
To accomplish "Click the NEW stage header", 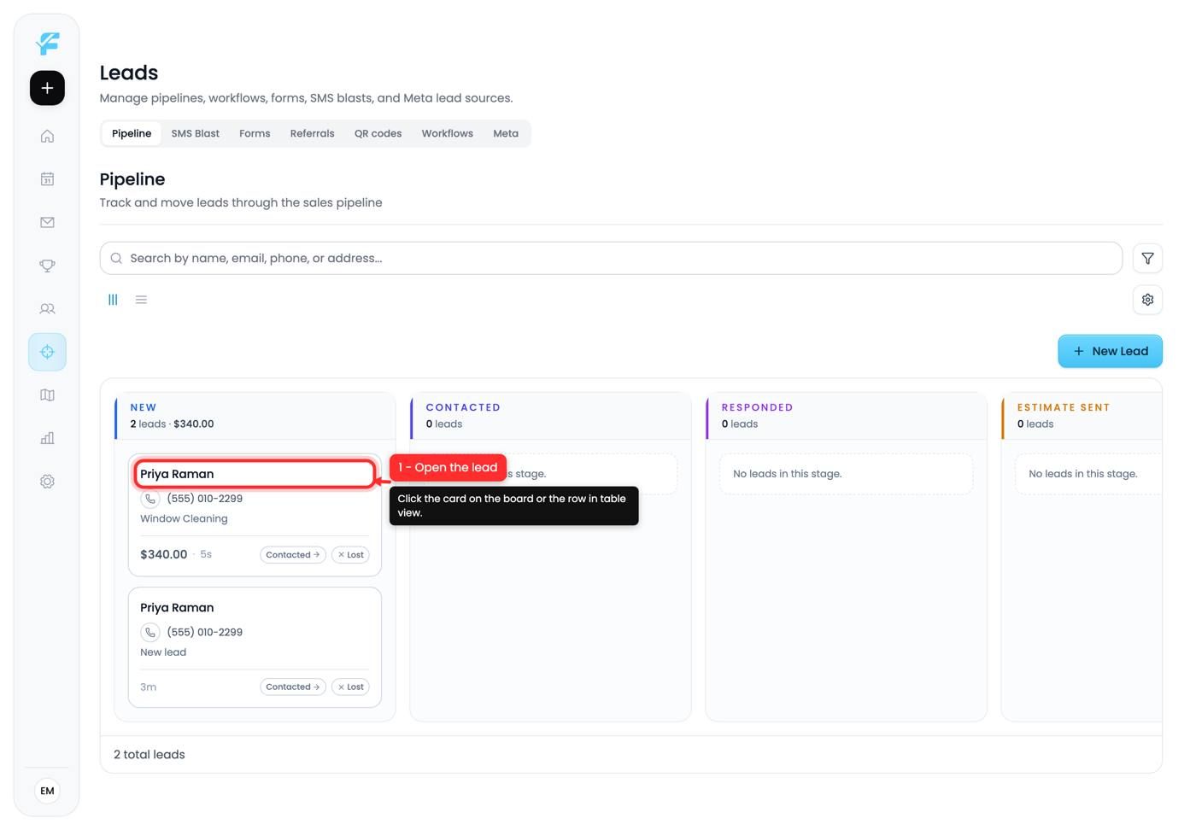I will 255,416.
